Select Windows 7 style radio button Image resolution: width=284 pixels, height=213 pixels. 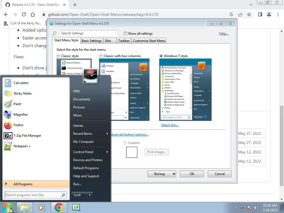click(x=161, y=56)
